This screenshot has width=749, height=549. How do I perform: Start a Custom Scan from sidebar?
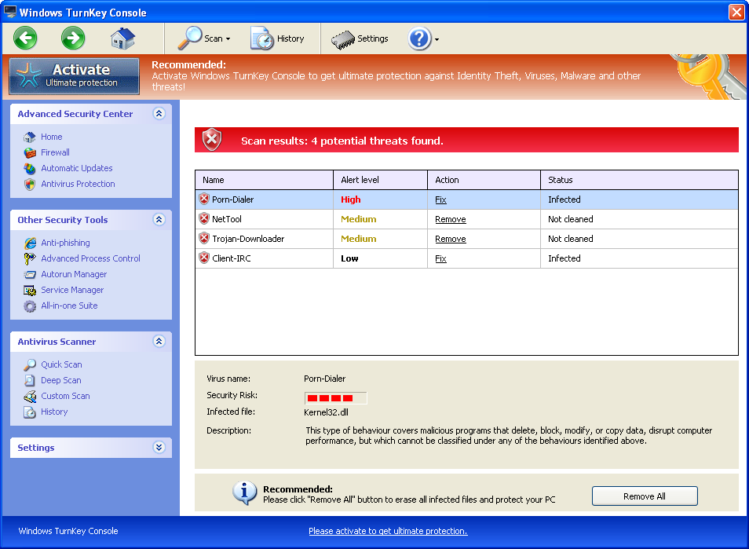pos(65,396)
